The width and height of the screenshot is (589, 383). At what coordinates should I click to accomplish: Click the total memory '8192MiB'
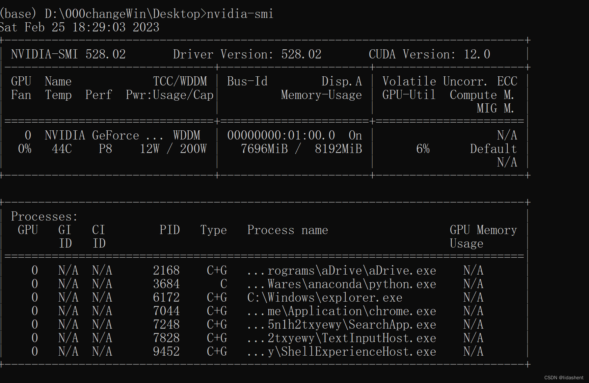(338, 149)
